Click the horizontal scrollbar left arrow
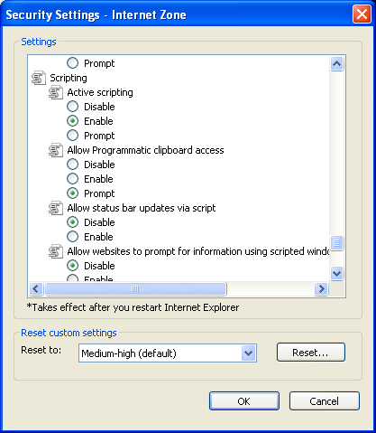The height and width of the screenshot is (433, 376). pyautogui.click(x=36, y=289)
